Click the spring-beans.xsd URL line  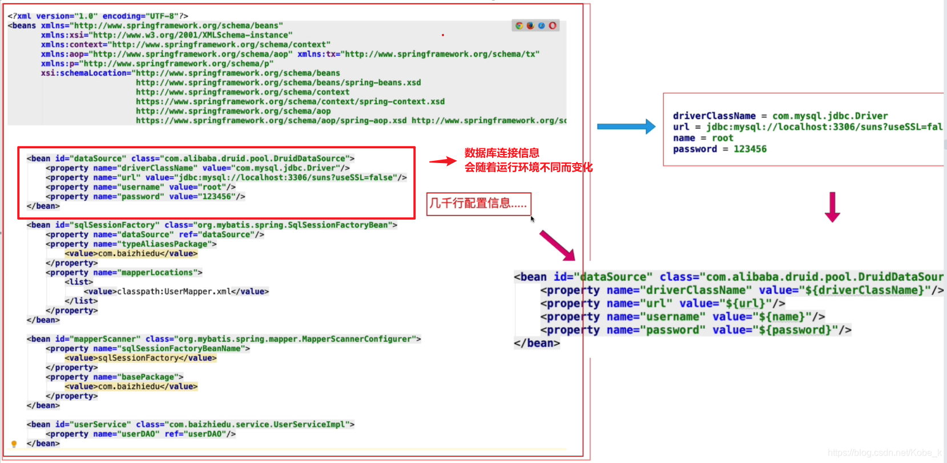(x=279, y=83)
